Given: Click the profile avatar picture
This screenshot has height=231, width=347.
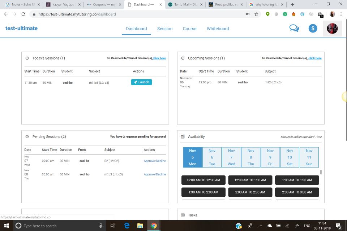Looking at the screenshot, I should [332, 28].
